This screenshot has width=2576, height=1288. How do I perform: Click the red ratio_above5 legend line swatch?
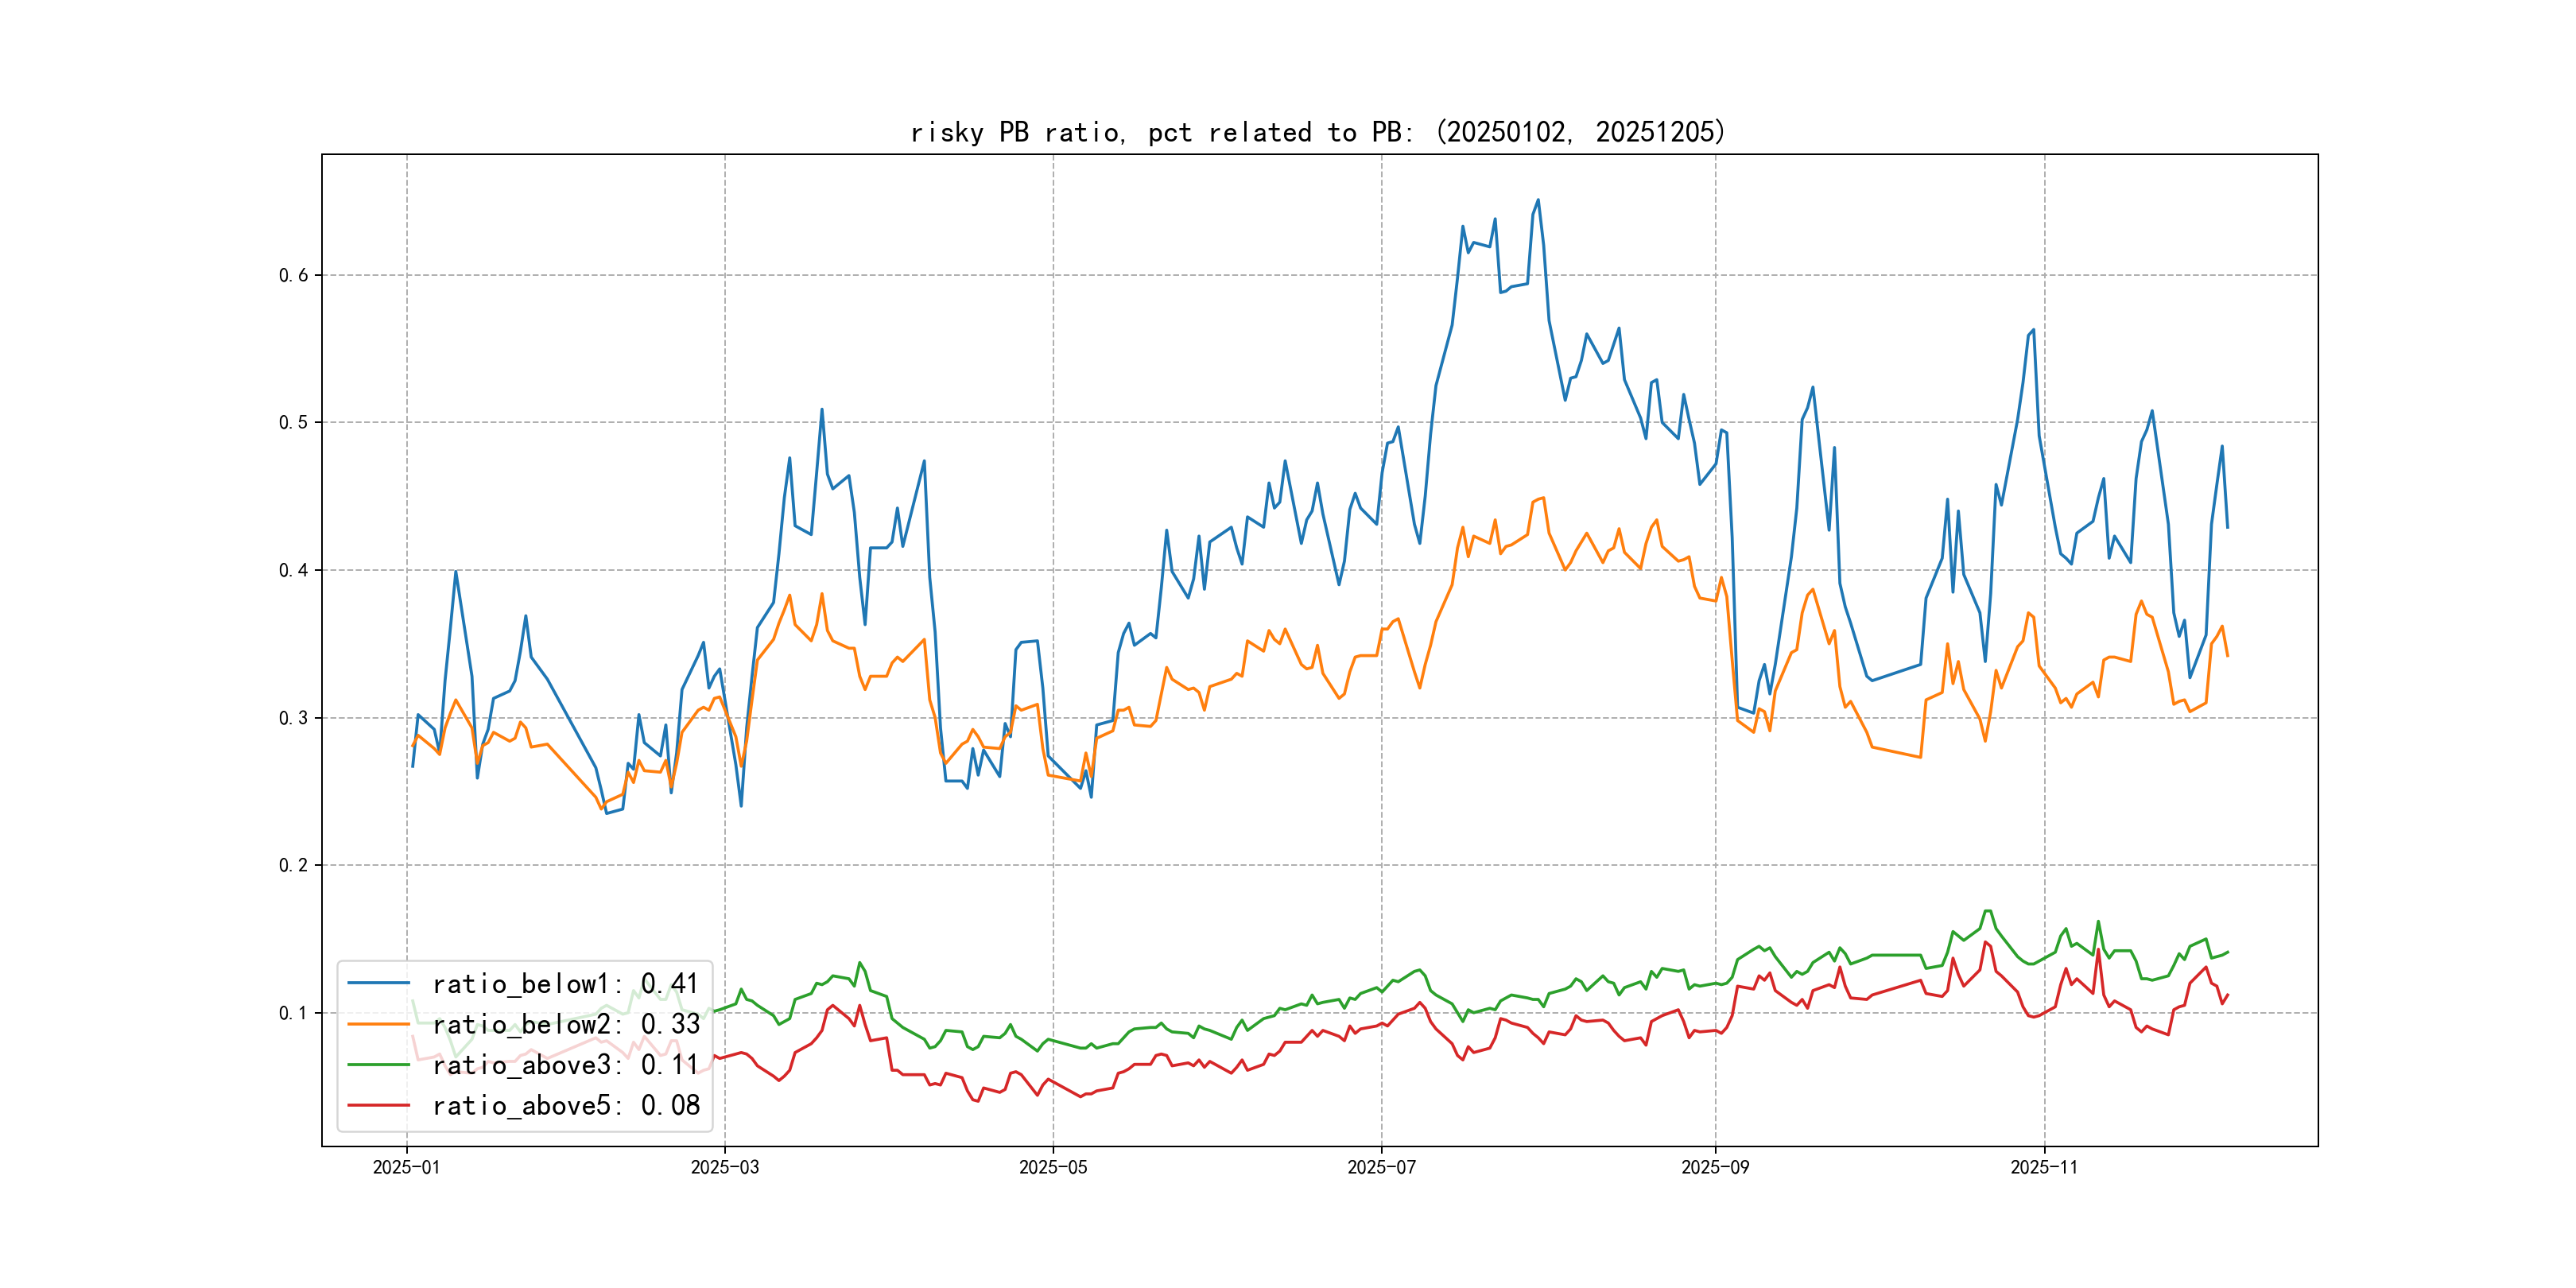click(x=378, y=1105)
